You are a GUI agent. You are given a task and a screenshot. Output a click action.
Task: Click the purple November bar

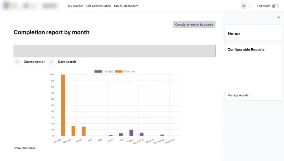162,135
